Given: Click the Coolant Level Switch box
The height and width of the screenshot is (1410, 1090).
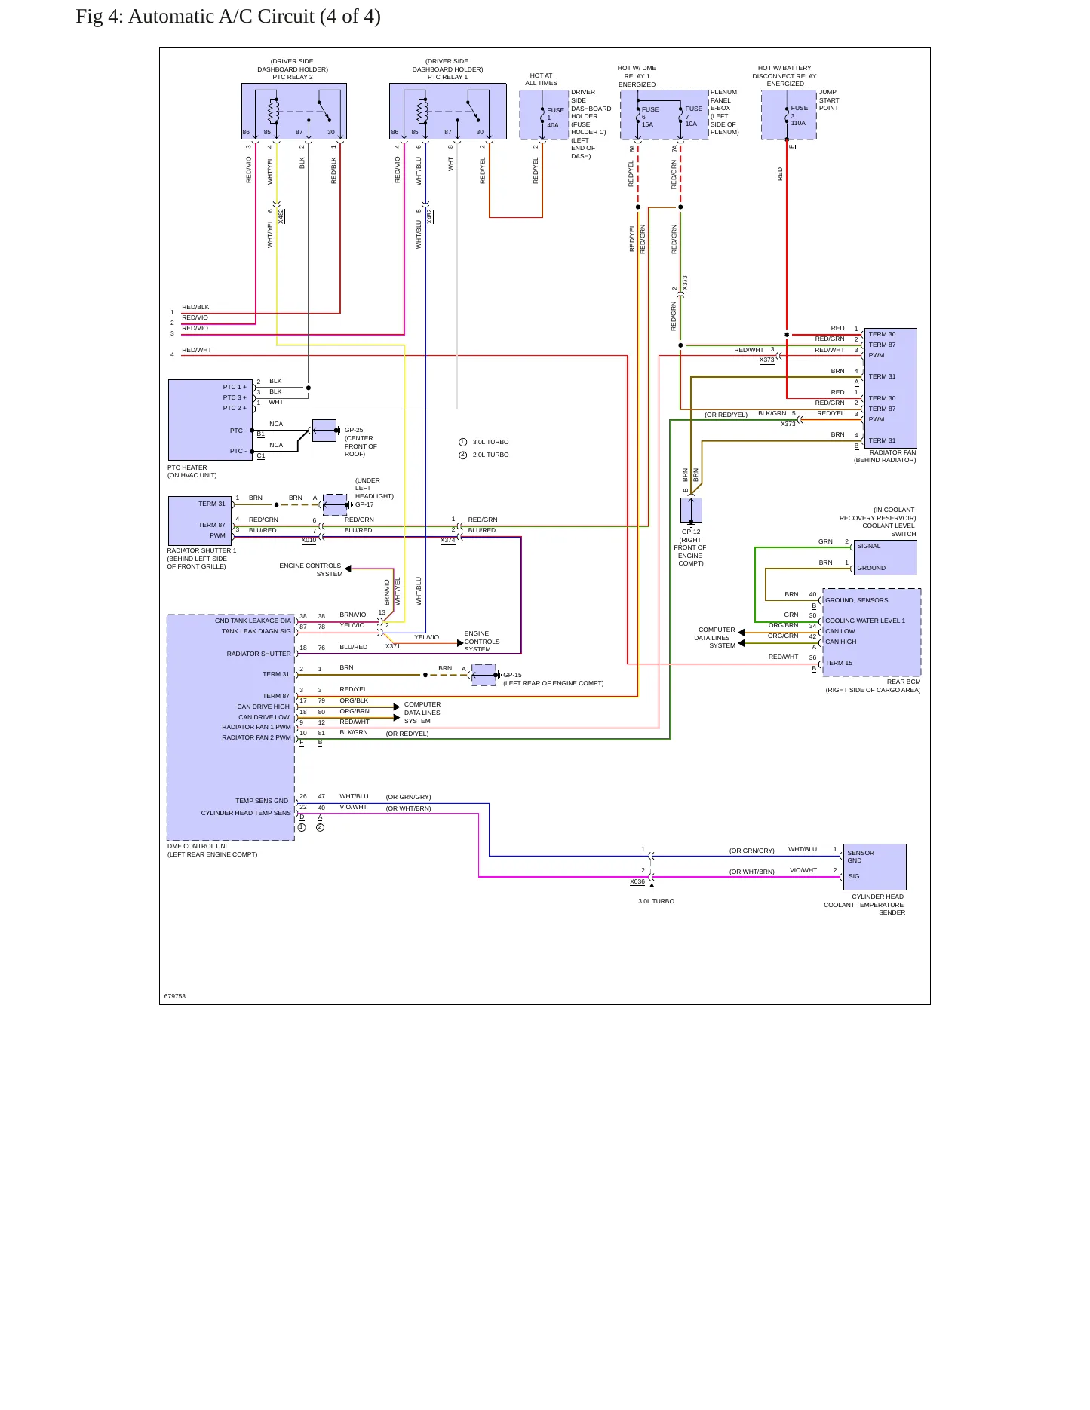Looking at the screenshot, I should [885, 557].
